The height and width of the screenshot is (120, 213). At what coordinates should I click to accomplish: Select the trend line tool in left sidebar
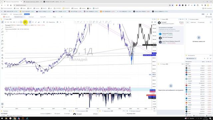click(2, 29)
